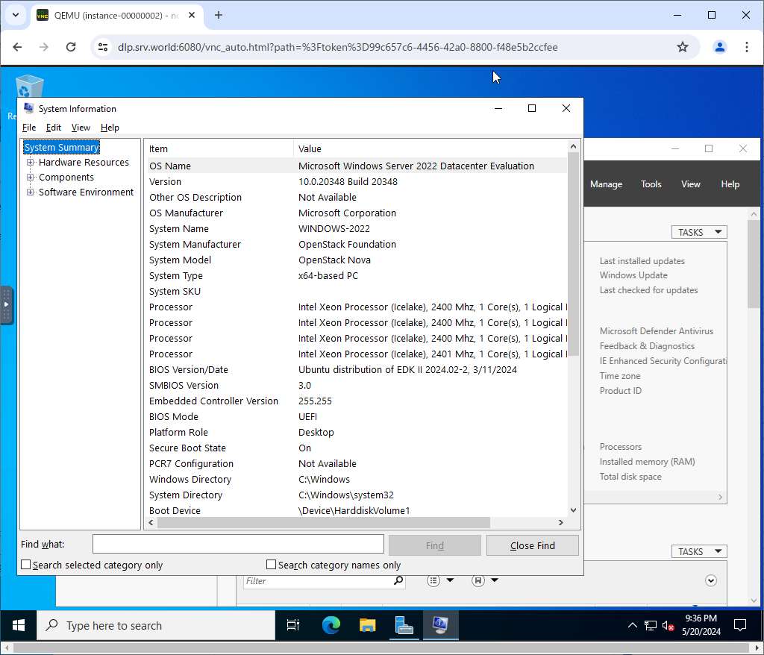Expand the Components tree node
The image size is (764, 655).
click(30, 178)
